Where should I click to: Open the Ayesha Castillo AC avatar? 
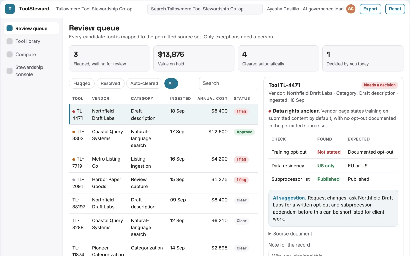pos(351,9)
